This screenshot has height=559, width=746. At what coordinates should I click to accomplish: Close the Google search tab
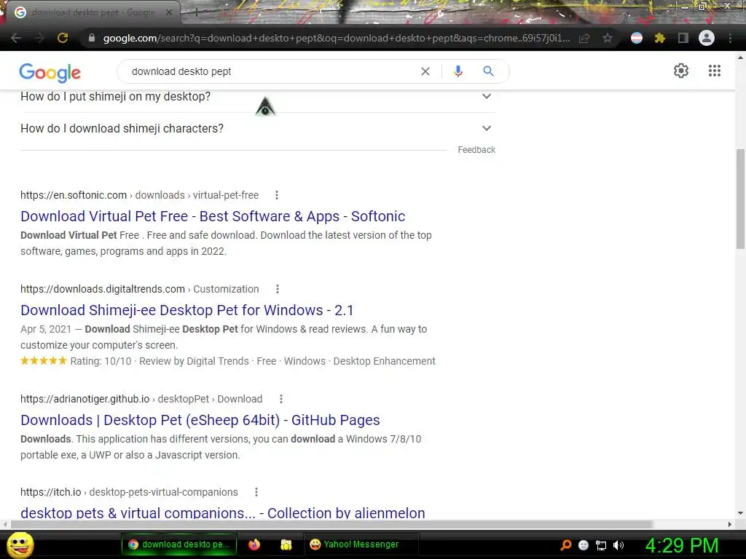169,13
